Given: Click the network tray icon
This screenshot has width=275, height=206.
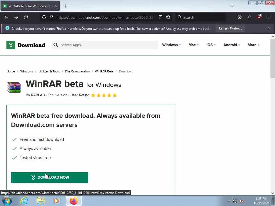Looking at the screenshot, I should click(x=235, y=201).
